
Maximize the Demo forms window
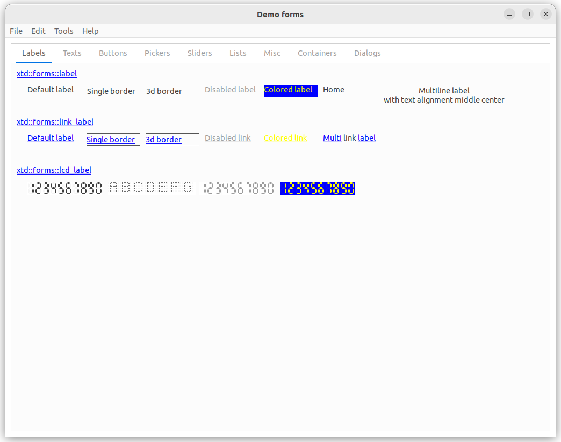[x=528, y=14]
